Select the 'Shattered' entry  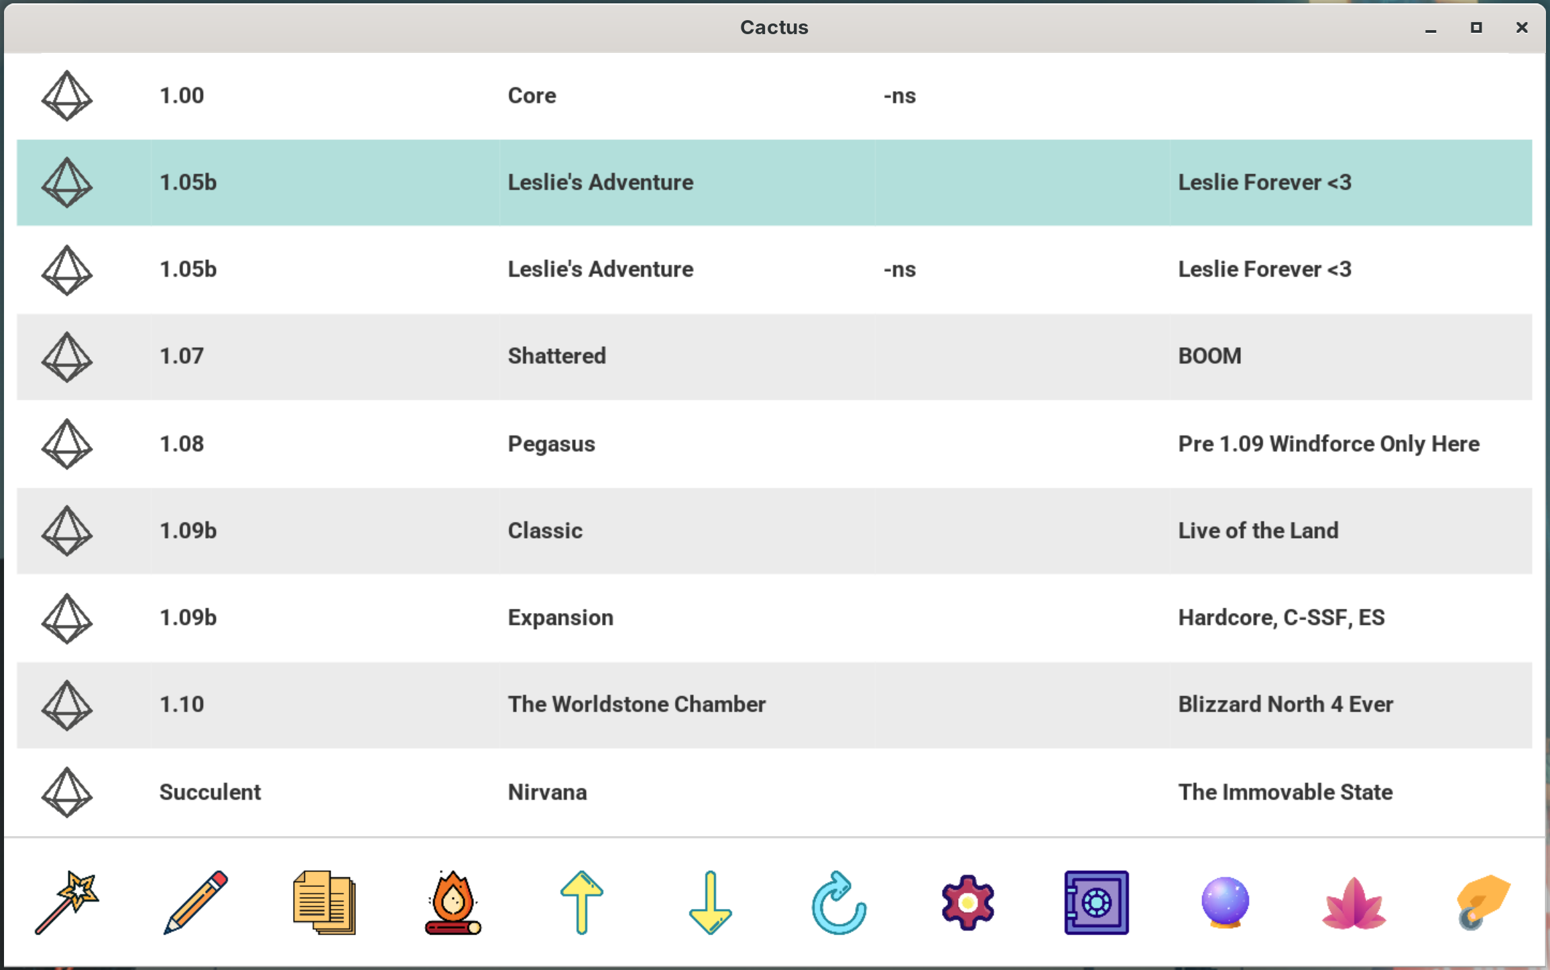pyautogui.click(x=556, y=356)
